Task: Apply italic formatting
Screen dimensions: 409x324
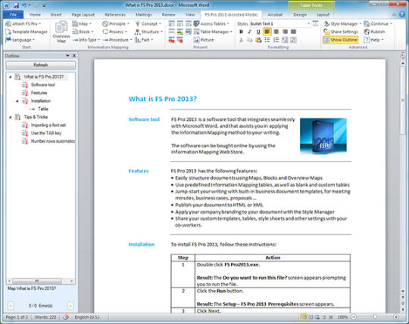Action: (250, 32)
